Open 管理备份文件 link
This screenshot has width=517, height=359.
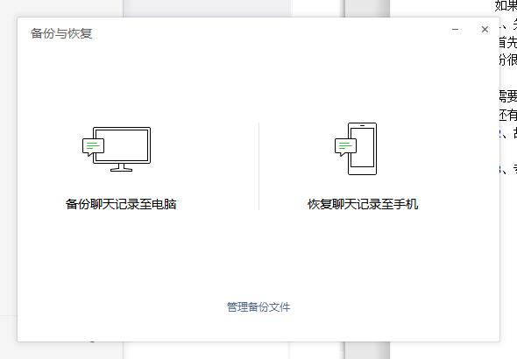tap(258, 307)
